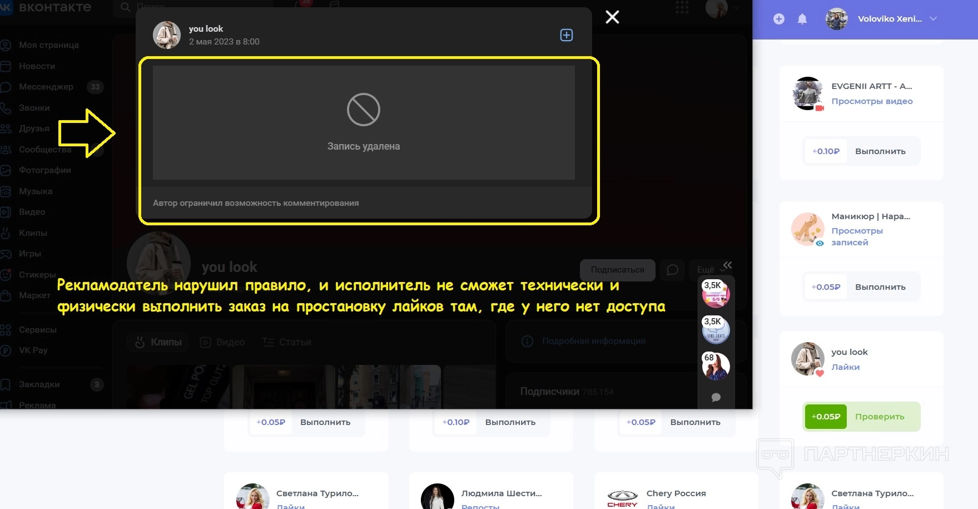978x509 pixels.
Task: Open Сервисы in VK sidebar
Action: [38, 330]
